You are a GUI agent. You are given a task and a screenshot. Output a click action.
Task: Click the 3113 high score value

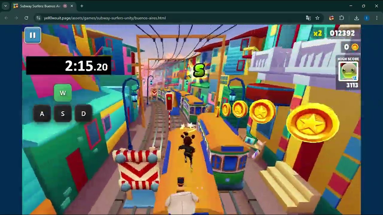click(x=352, y=85)
